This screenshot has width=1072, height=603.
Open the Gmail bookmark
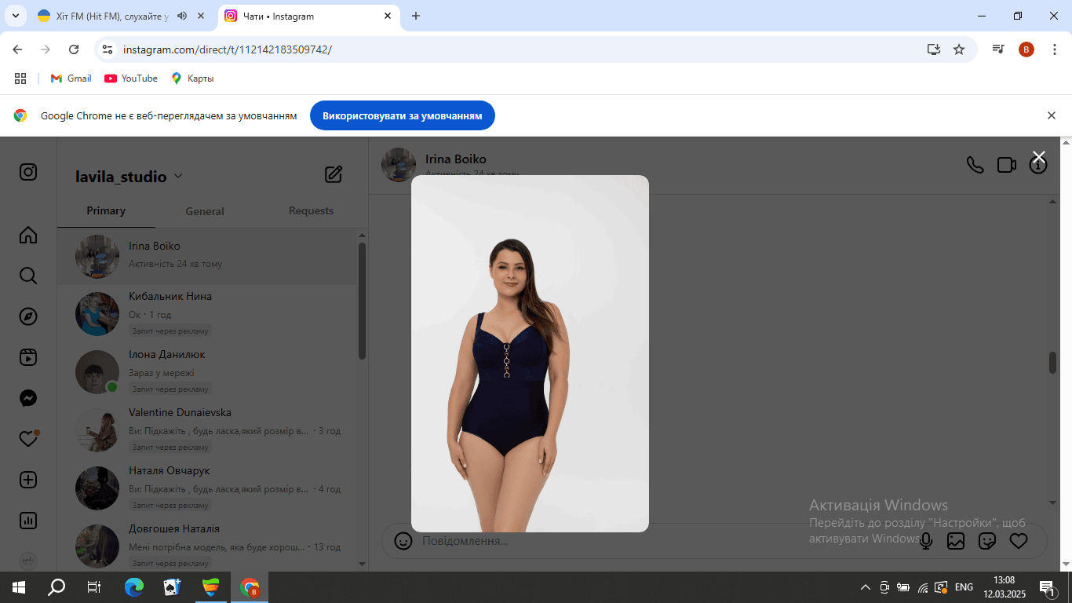coord(71,79)
